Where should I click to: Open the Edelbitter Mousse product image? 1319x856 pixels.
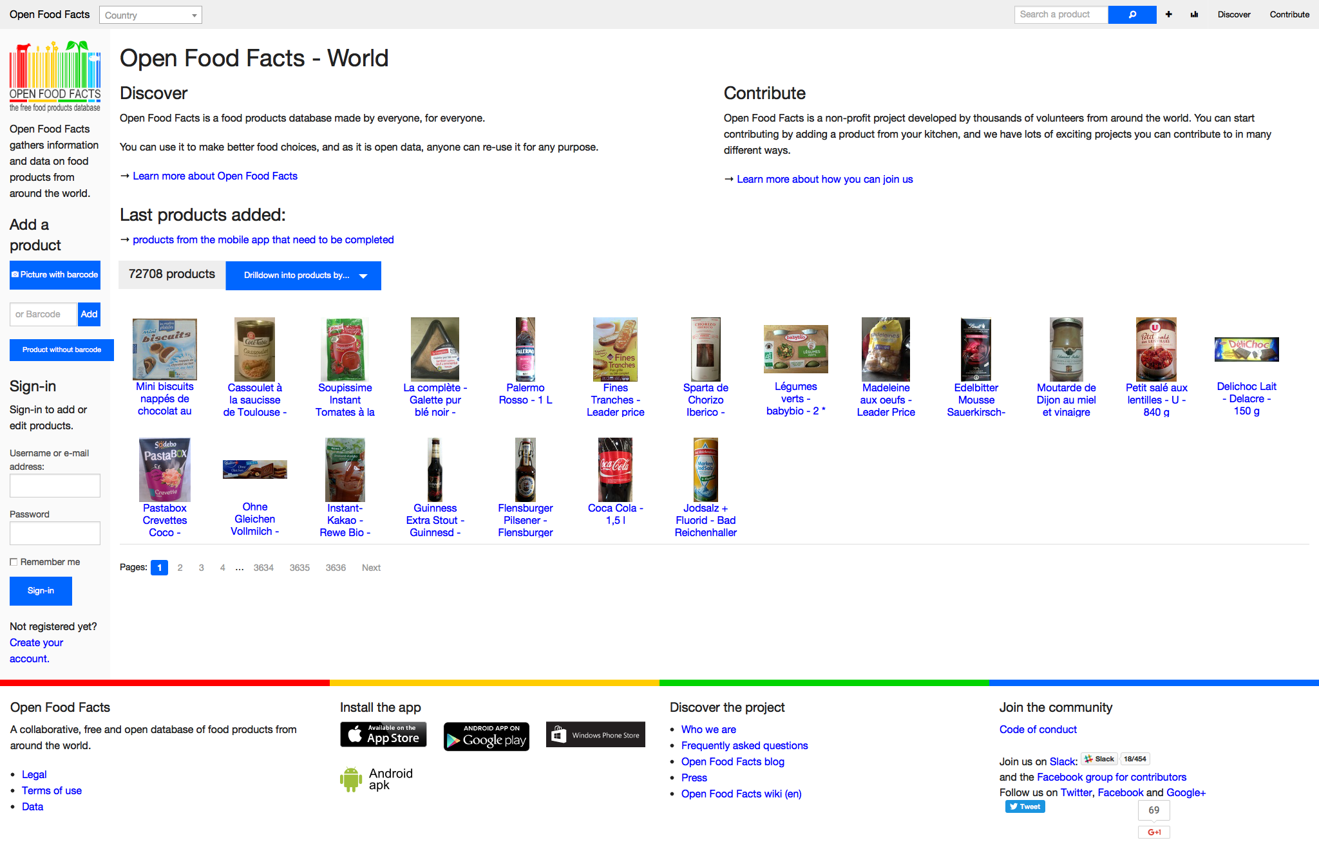coord(976,349)
